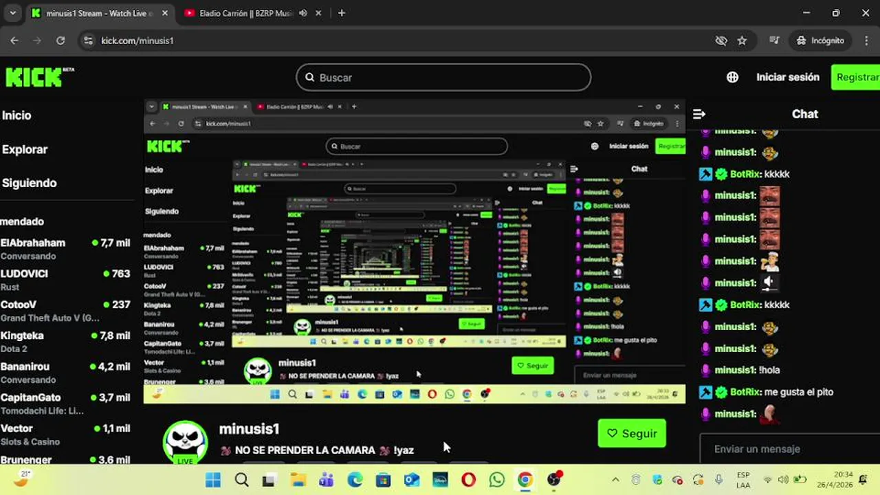Image resolution: width=880 pixels, height=495 pixels.
Task: Open WhatsApp from the taskbar
Action: tap(496, 480)
